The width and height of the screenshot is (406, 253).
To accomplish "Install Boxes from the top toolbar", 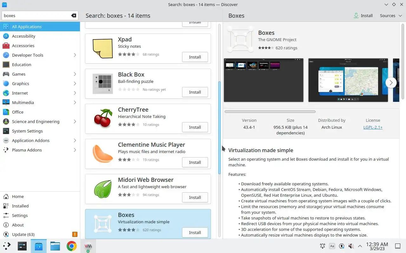I will tap(363, 15).
